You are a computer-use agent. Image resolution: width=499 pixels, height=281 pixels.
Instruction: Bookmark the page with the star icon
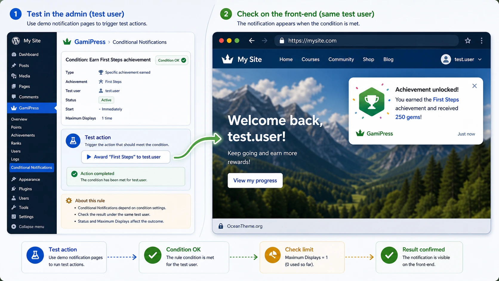[468, 41]
